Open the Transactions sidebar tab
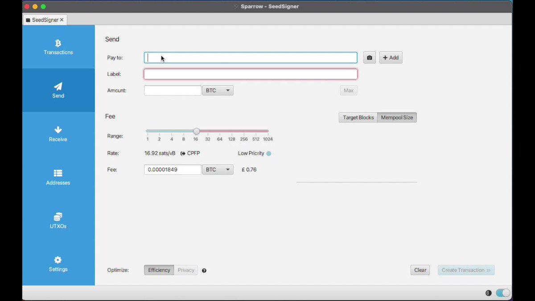535x301 pixels. (58, 47)
